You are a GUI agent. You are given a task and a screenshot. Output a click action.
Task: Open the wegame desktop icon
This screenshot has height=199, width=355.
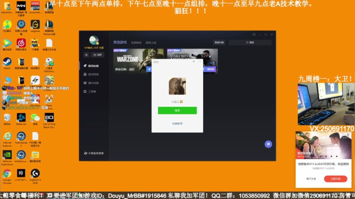(35, 26)
